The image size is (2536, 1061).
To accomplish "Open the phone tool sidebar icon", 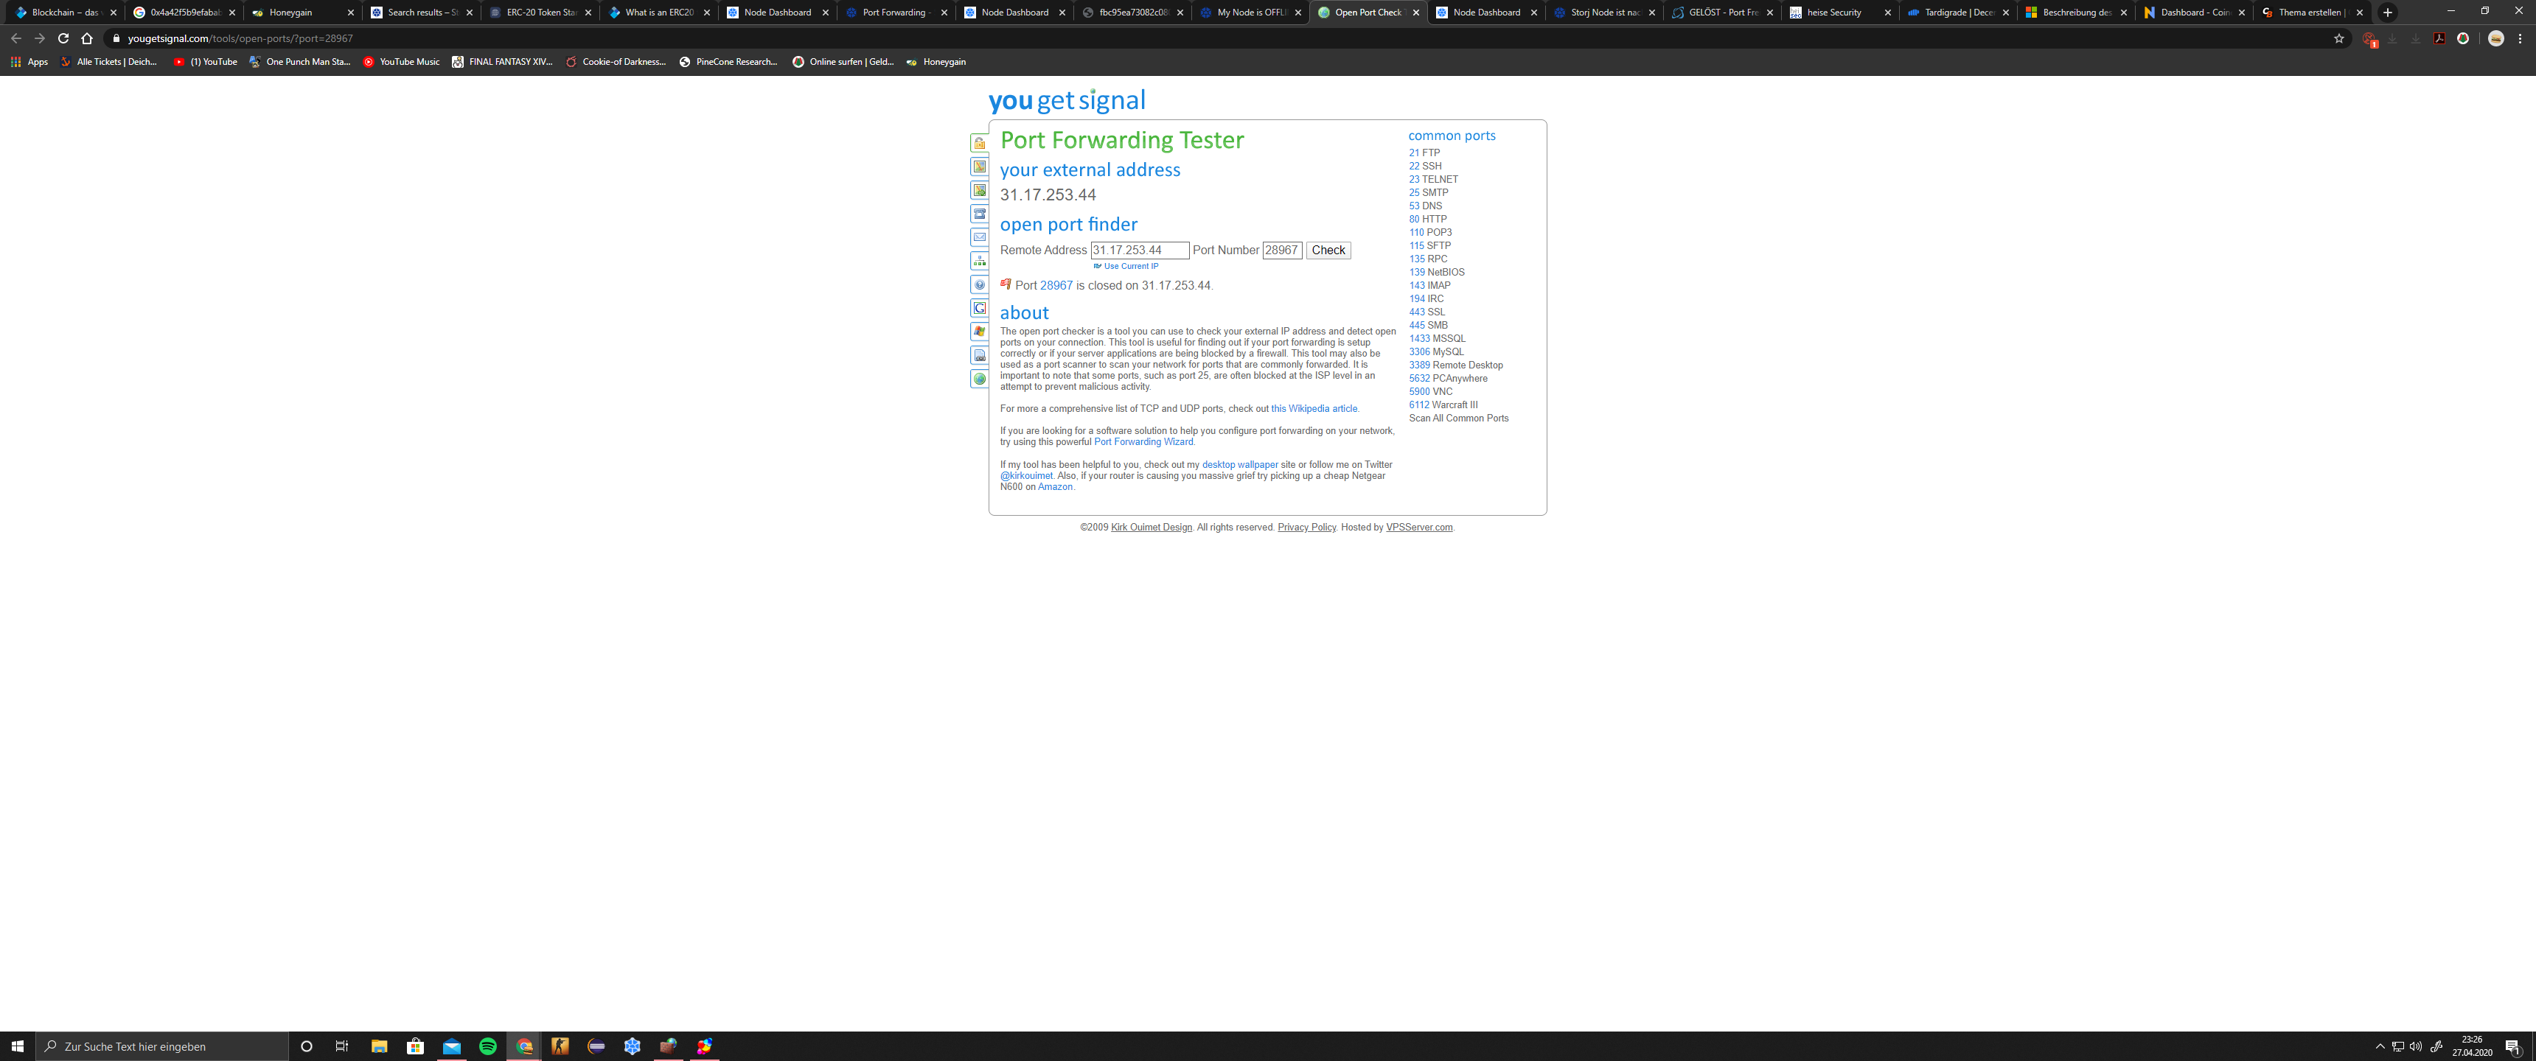I will [x=980, y=214].
